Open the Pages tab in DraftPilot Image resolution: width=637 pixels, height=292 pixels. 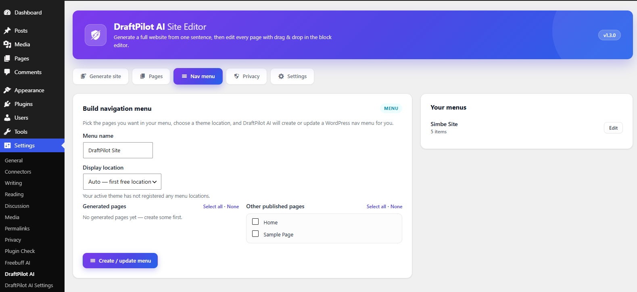coord(151,77)
